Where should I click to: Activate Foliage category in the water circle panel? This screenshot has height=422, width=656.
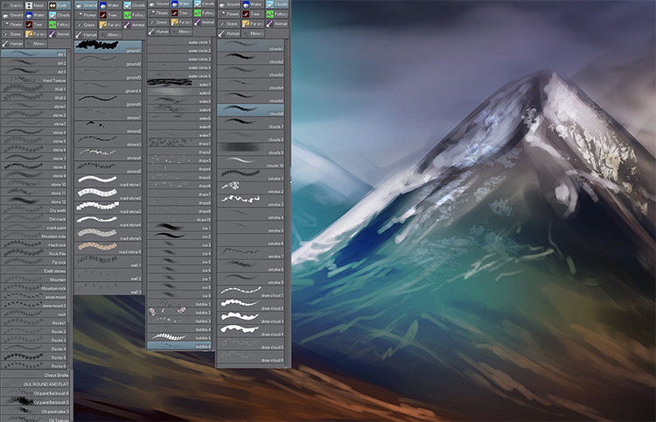[205, 13]
